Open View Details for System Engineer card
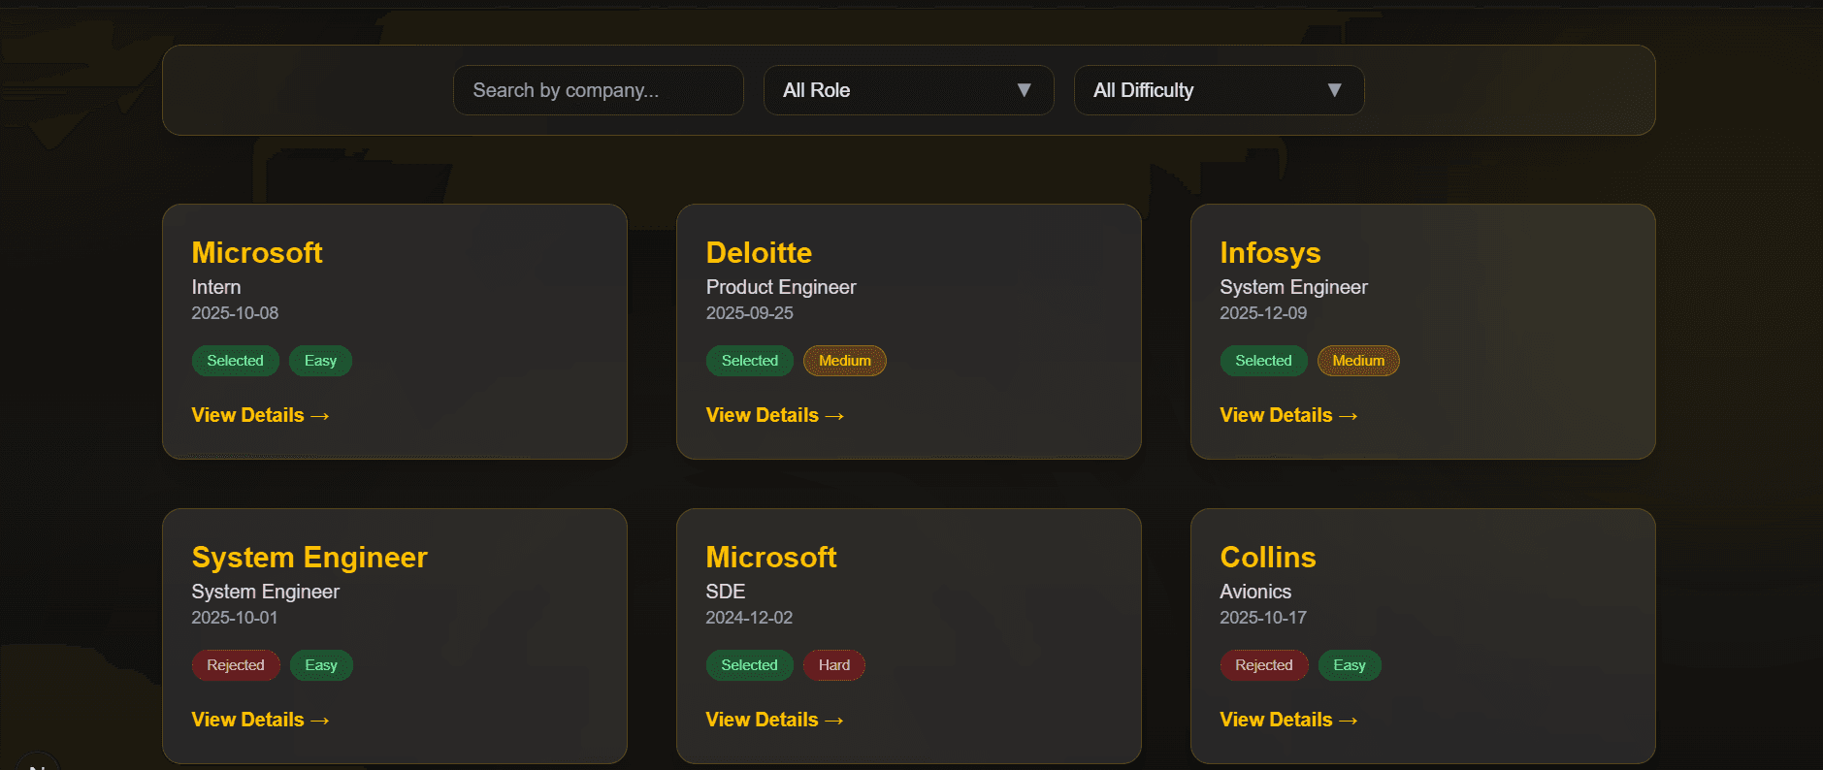The image size is (1823, 770). (x=260, y=720)
